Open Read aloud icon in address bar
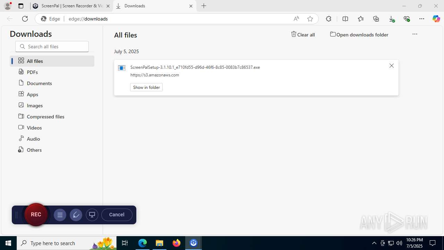The width and height of the screenshot is (444, 250). point(296,19)
